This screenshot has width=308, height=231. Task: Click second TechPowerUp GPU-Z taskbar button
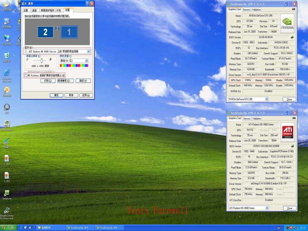pos(109,228)
